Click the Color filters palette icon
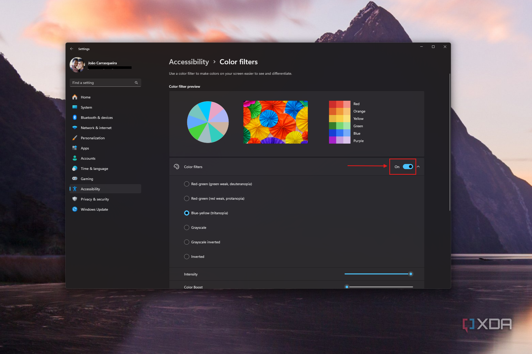 coord(176,166)
